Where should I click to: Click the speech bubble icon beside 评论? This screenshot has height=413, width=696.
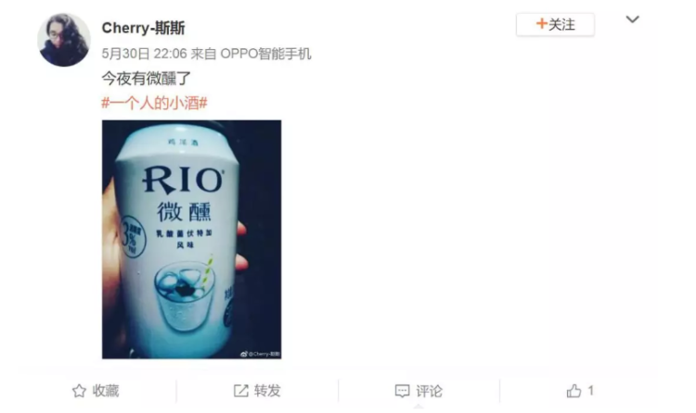point(402,391)
